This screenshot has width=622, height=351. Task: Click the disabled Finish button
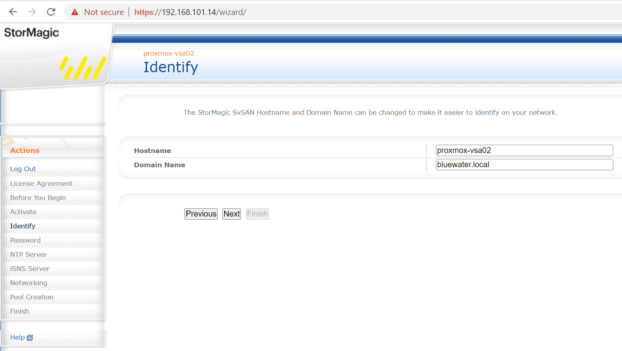pos(257,214)
